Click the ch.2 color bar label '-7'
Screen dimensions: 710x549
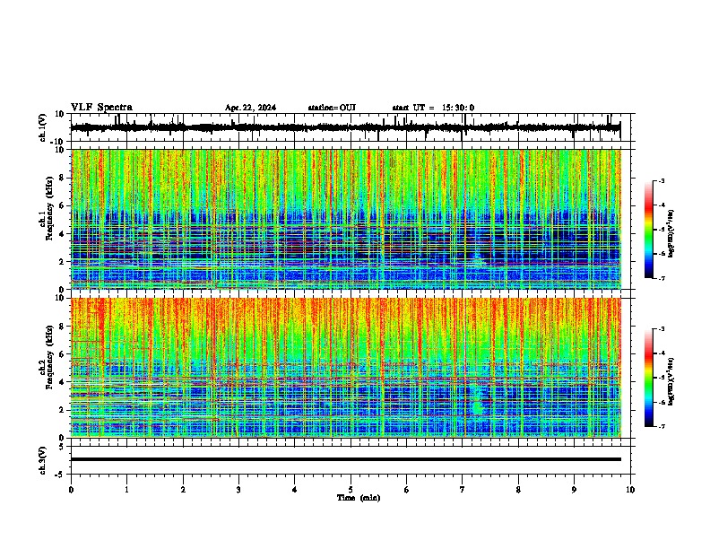pyautogui.click(x=661, y=426)
